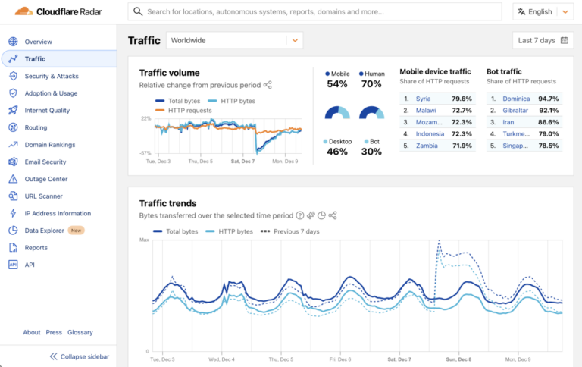Click the IP Address Information bolt icon
The height and width of the screenshot is (367, 582).
click(13, 213)
